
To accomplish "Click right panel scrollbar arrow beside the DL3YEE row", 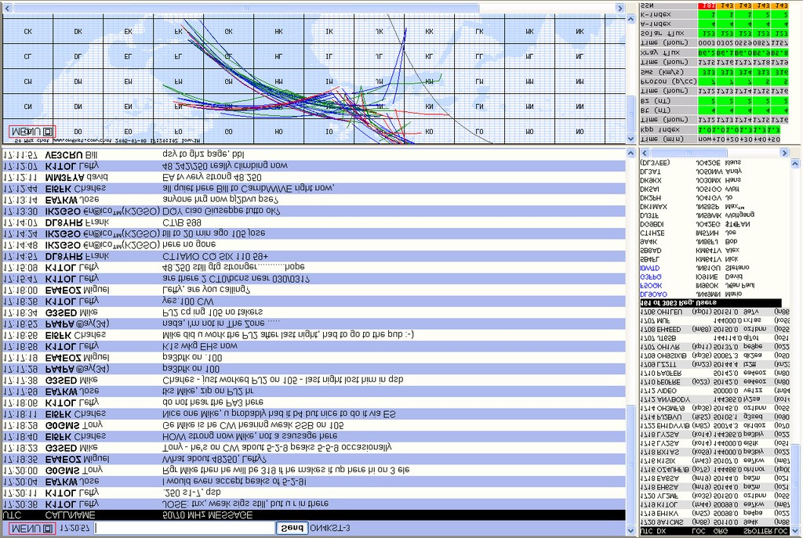I will tap(795, 164).
